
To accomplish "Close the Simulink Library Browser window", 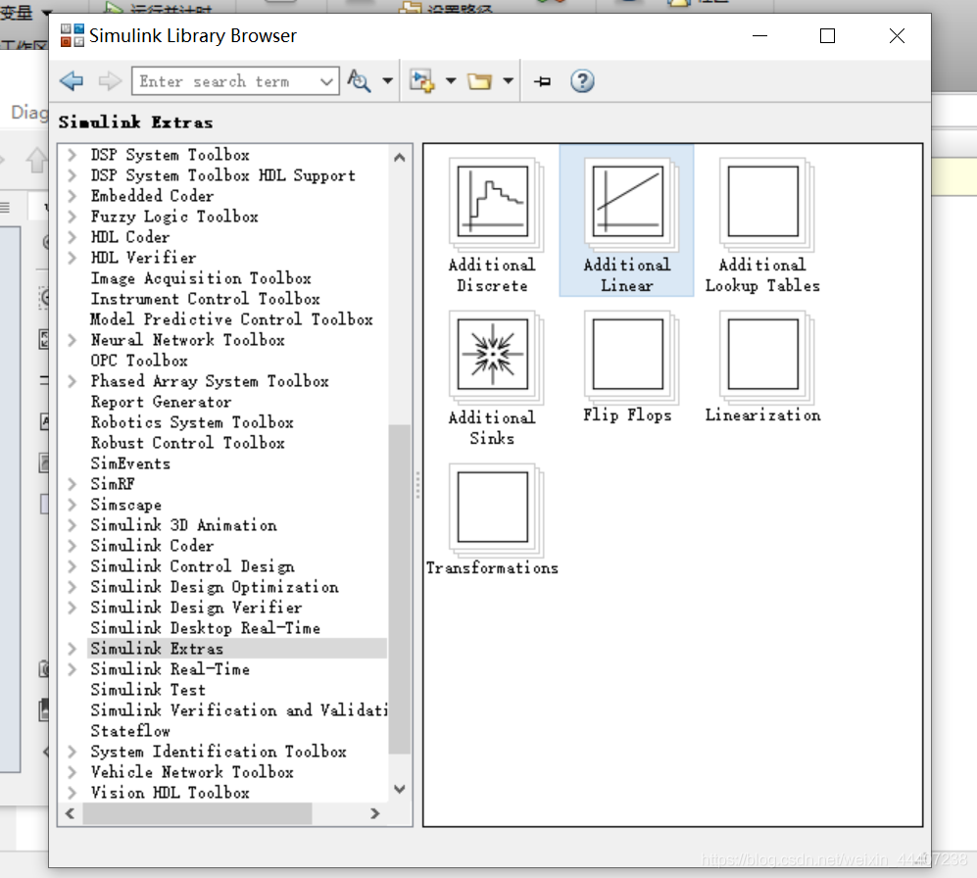I will coord(897,36).
